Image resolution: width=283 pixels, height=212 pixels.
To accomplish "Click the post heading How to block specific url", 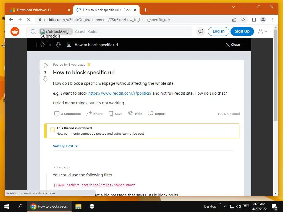I will tap(84, 73).
